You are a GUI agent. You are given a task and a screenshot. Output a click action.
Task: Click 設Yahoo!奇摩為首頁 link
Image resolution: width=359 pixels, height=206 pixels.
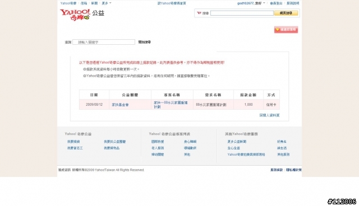(x=172, y=3)
